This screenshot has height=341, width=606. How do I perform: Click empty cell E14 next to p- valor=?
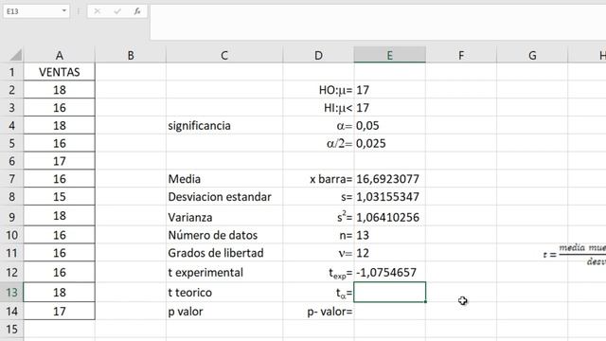[389, 312]
